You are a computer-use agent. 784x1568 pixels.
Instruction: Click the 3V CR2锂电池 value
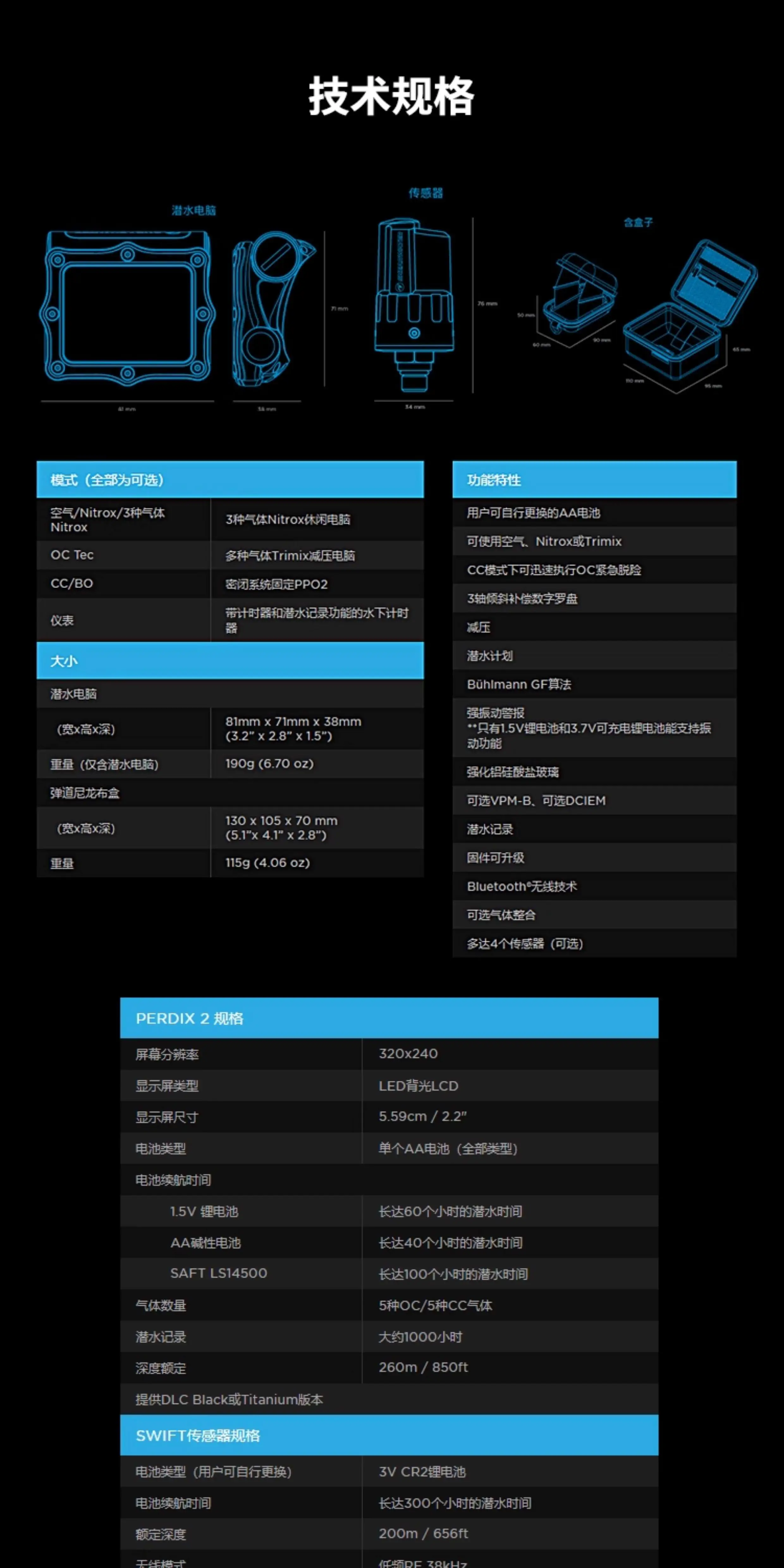422,1472
